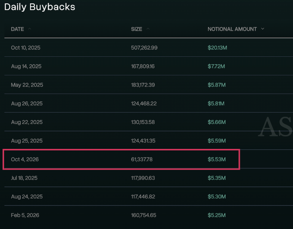Select the Aug 25, 2025 date cell
Viewport: 293px width, 229px height.
coord(27,141)
